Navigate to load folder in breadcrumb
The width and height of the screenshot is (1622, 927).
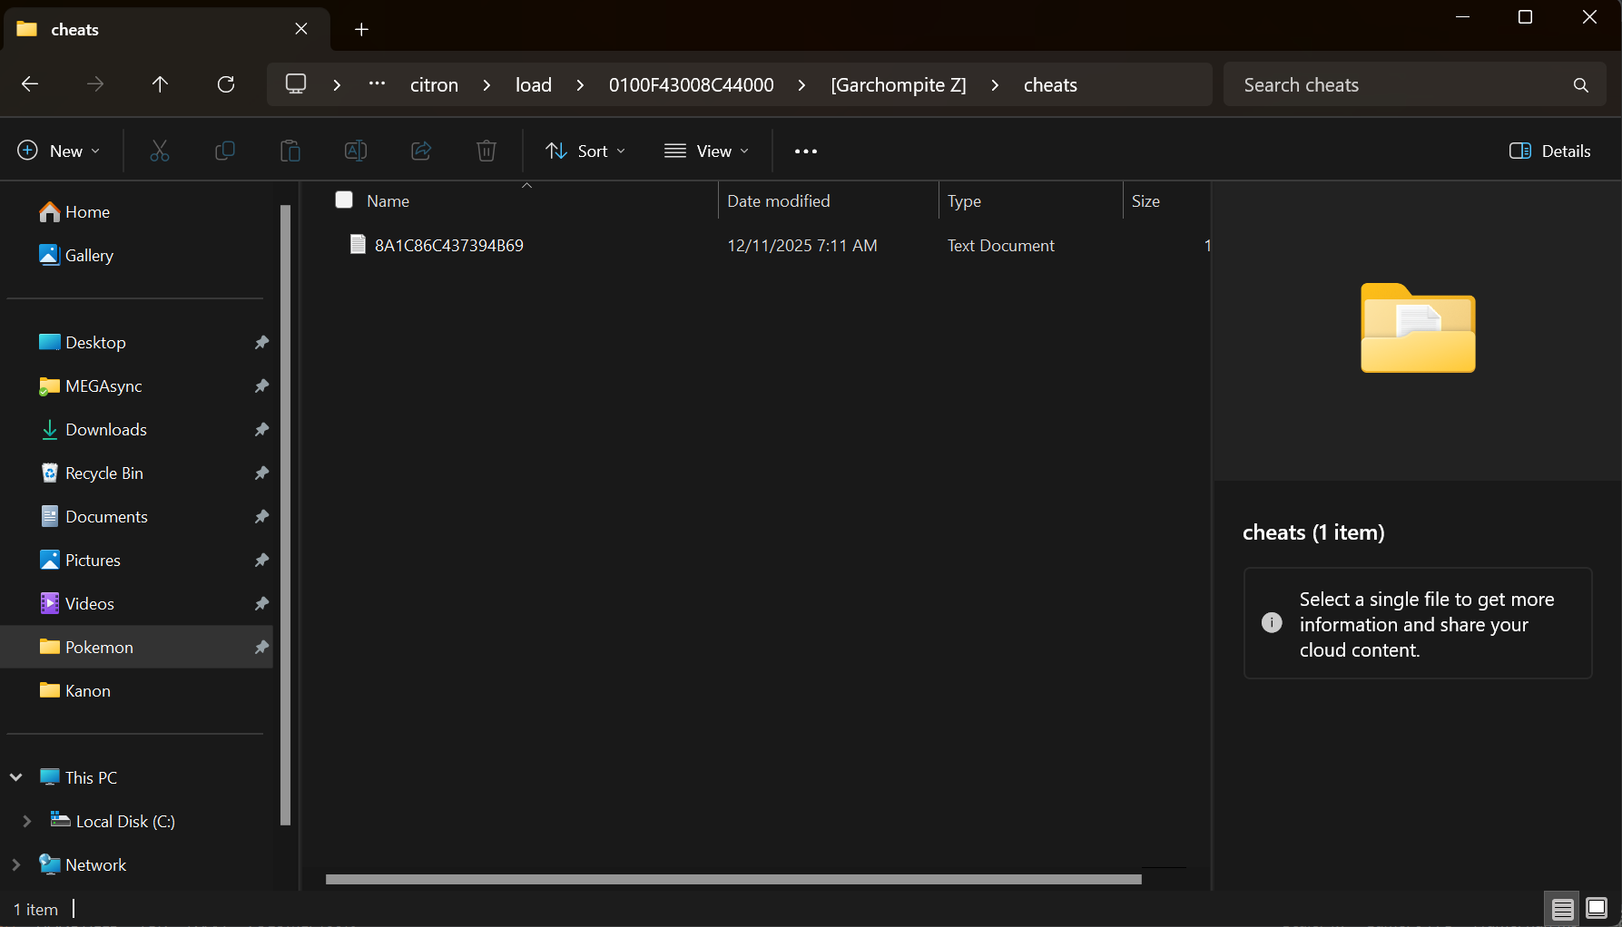(534, 84)
